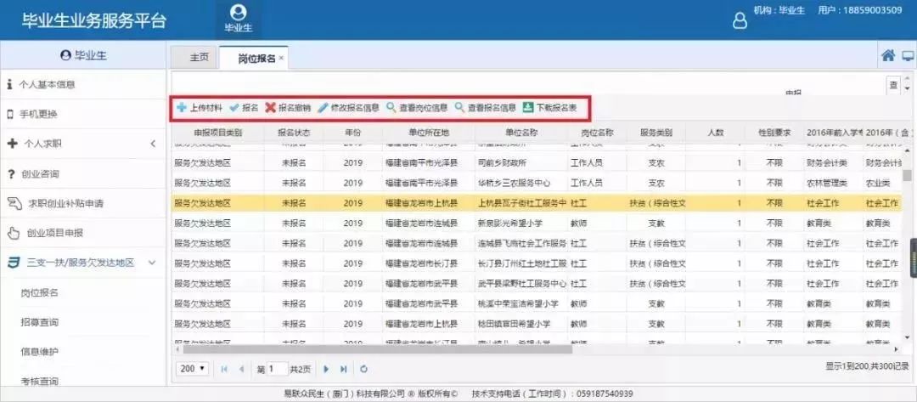Download the form via 下载报名表 icon

(527, 108)
